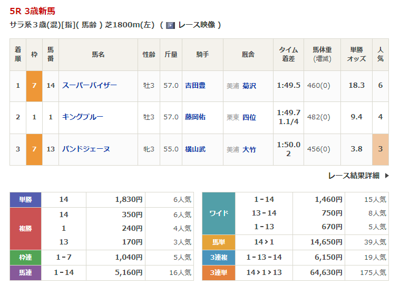
Task: Open horse スーパーバイザー's profile
Action: click(90, 85)
